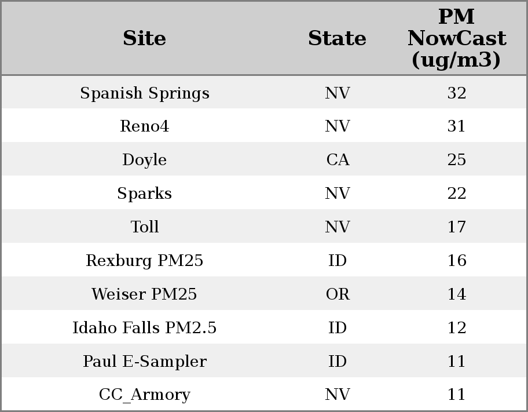528x412 pixels.
Task: Click the NowCast value 32
Action: point(456,93)
